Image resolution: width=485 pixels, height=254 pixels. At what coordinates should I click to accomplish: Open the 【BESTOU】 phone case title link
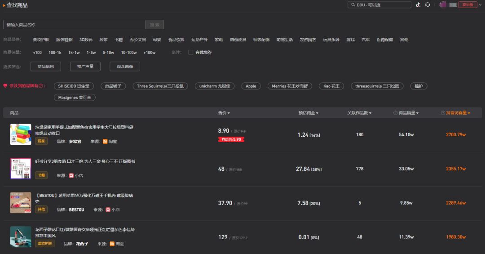point(84,198)
